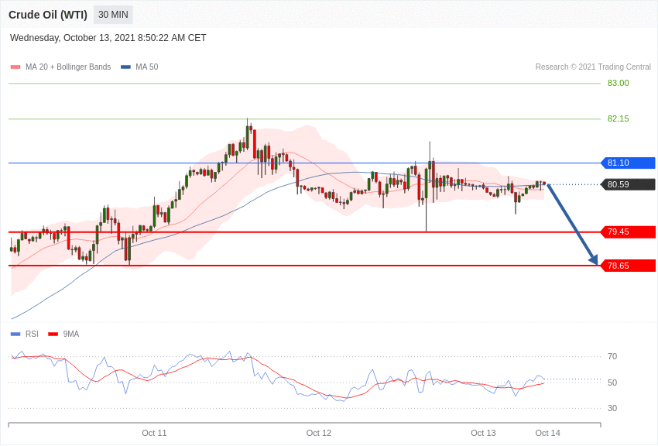Click the RSI 50 axis value
The image size is (658, 446).
coord(612,383)
